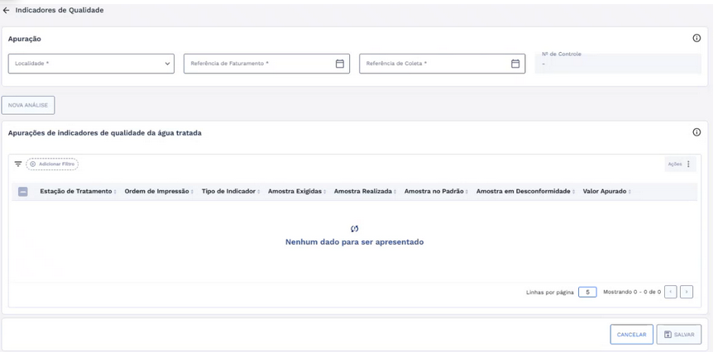This screenshot has height=352, width=718.
Task: Click the Adicionar Filtro chip
Action: [52, 164]
